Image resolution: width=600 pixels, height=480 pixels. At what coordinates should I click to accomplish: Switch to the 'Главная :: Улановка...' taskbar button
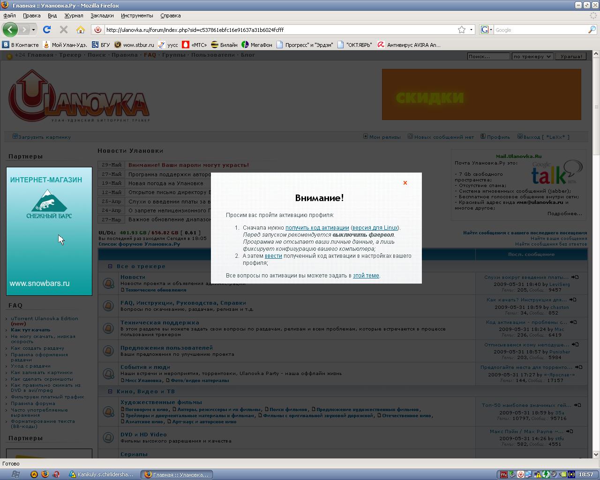[177, 474]
